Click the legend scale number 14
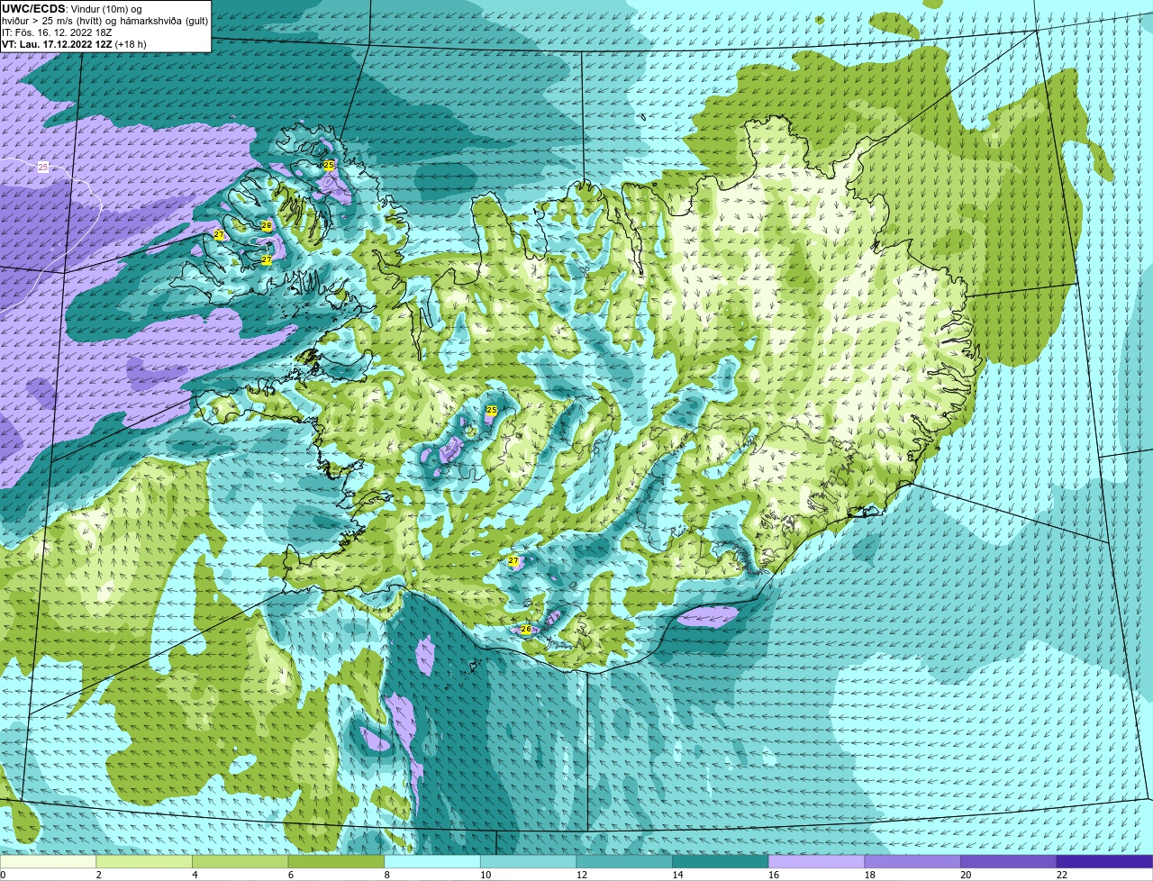 (x=678, y=875)
